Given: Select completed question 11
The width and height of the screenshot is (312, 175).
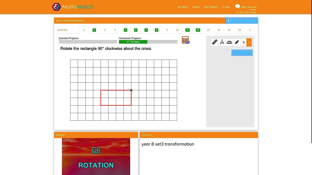Looking at the screenshot, I should [x=187, y=30].
